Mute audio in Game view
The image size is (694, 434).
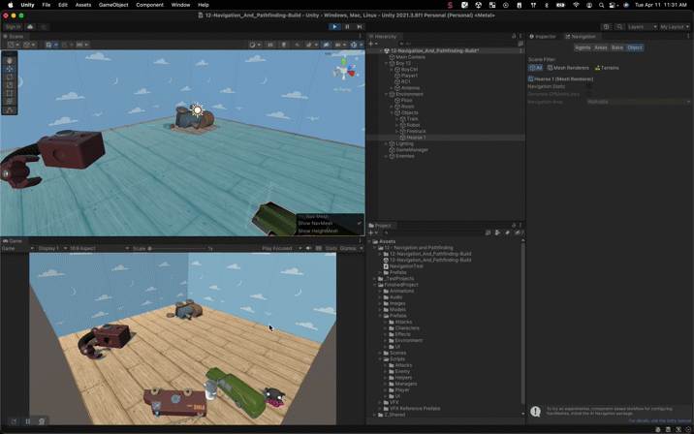[x=308, y=248]
